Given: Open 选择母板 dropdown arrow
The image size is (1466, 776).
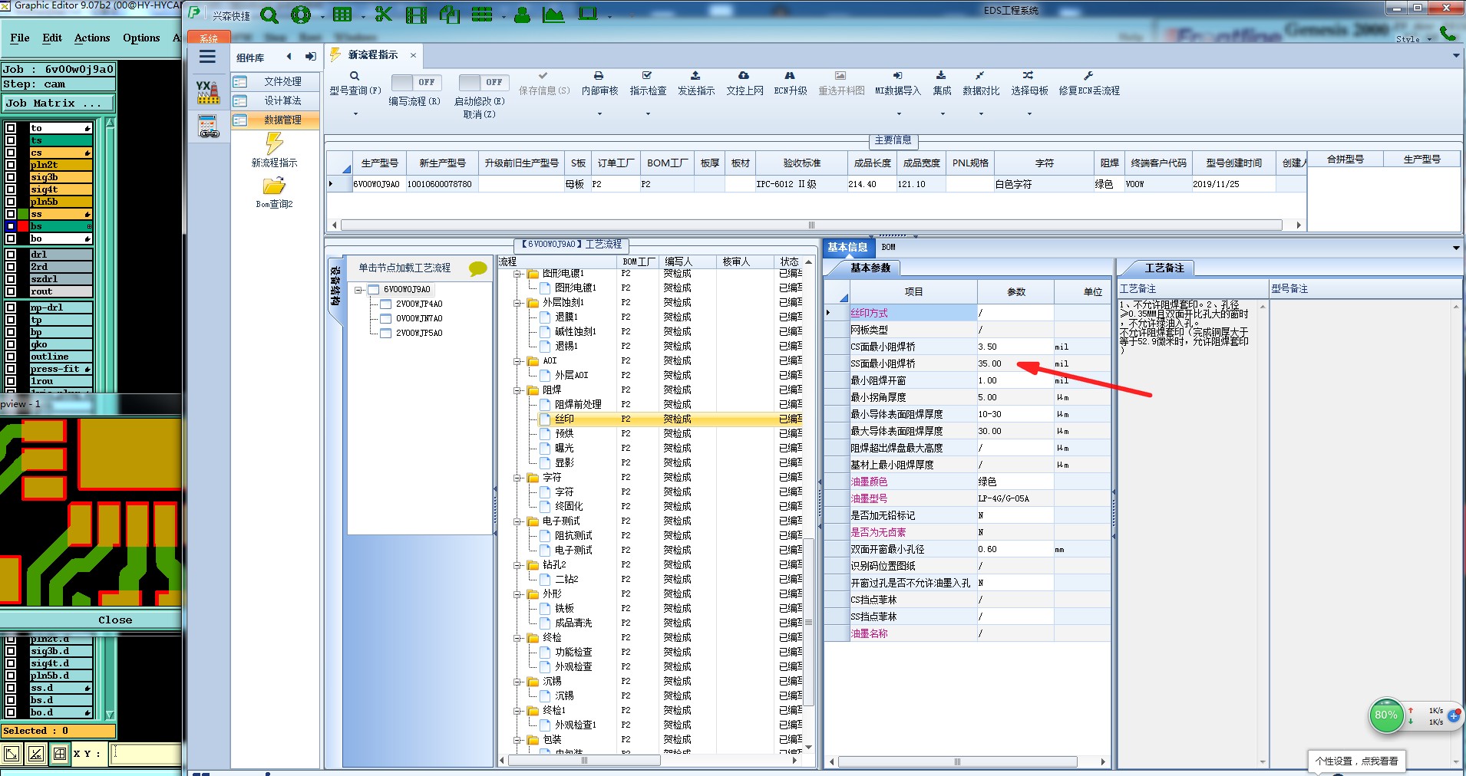Looking at the screenshot, I should pyautogui.click(x=1029, y=114).
